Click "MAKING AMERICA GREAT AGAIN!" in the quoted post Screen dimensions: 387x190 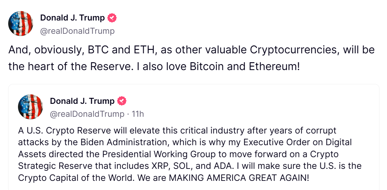tap(239, 178)
